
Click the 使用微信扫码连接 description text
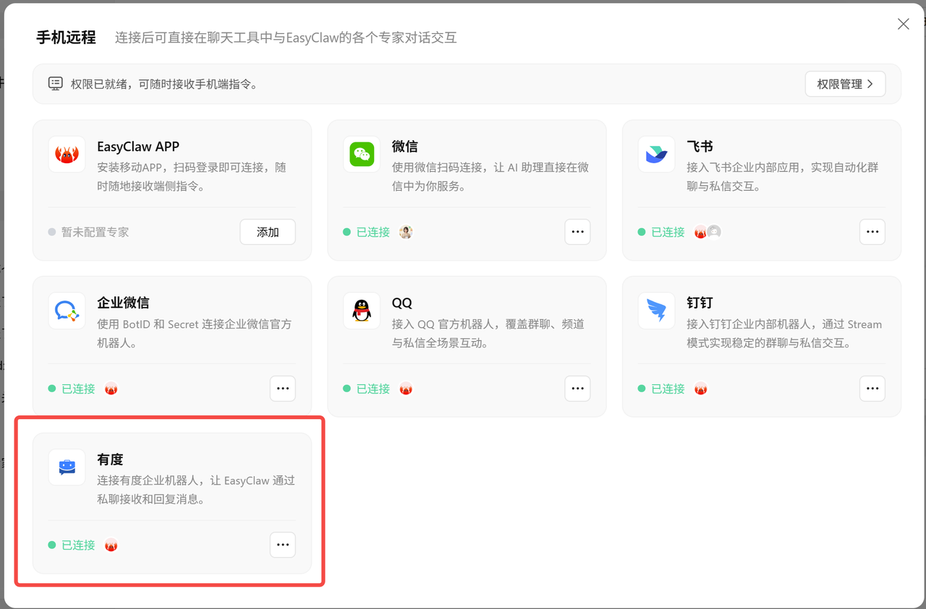click(x=490, y=176)
